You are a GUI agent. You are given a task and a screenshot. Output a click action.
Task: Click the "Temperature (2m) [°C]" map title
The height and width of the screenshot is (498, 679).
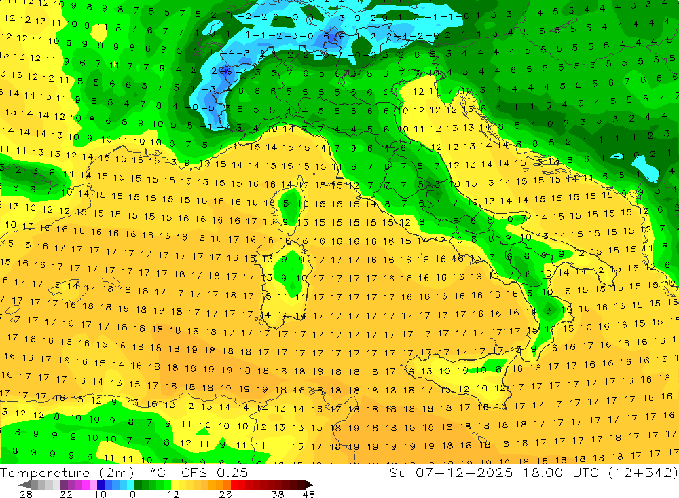click(x=86, y=473)
